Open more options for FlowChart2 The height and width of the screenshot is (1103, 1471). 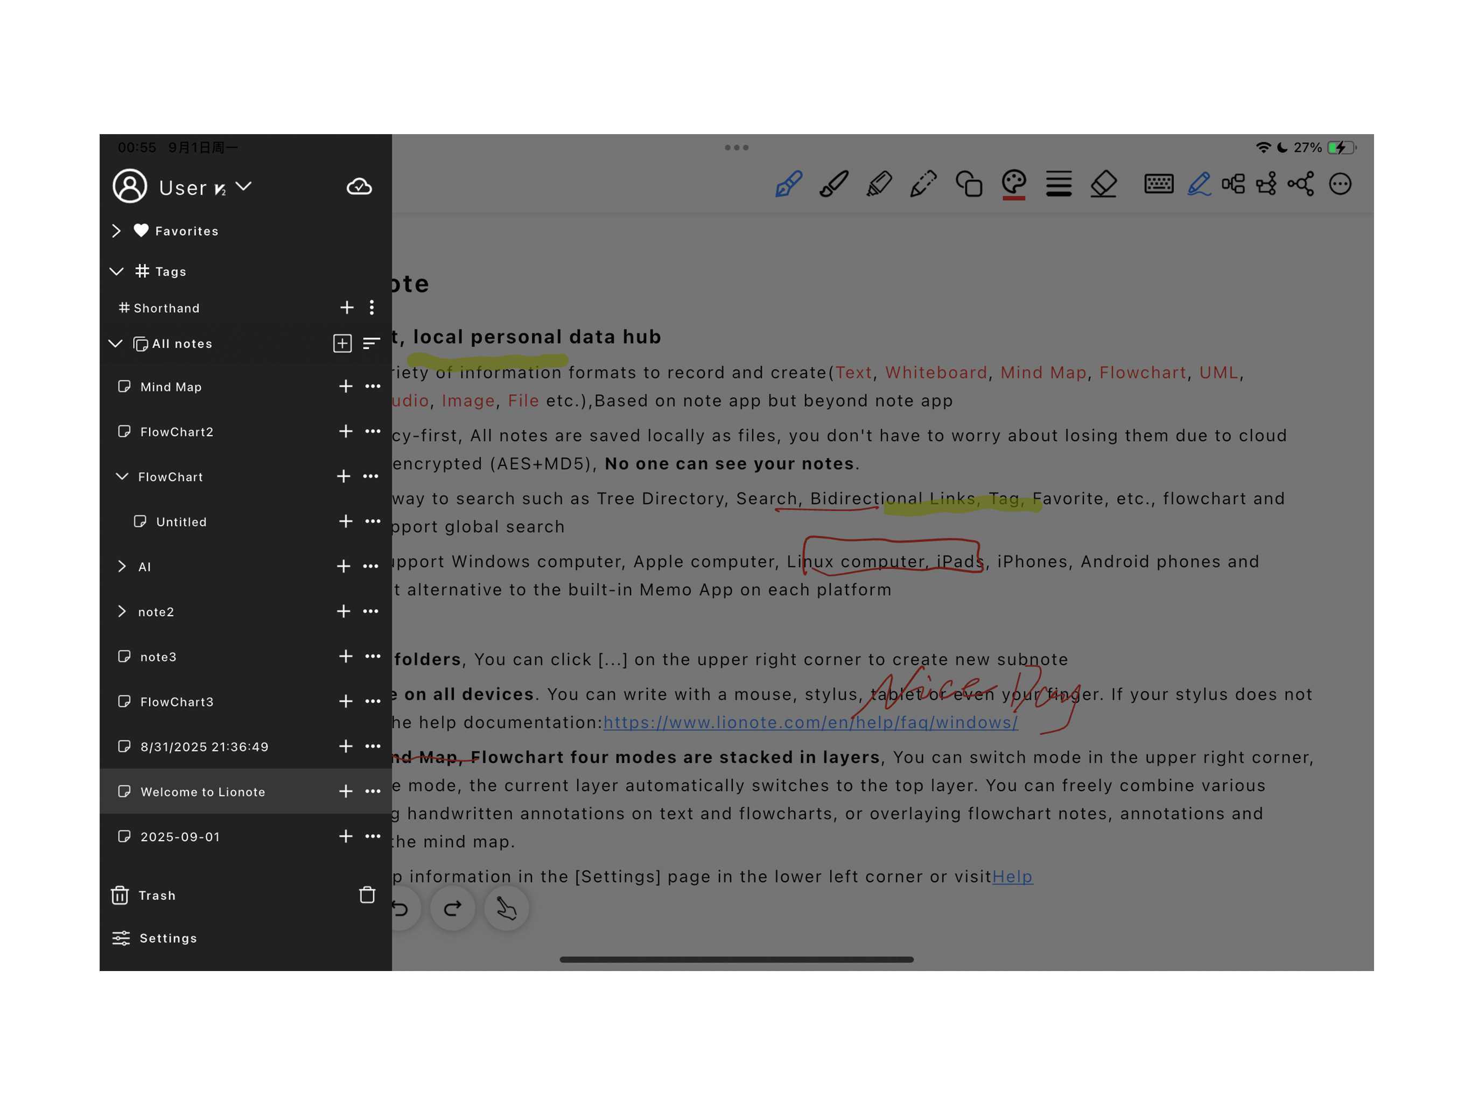pos(373,431)
